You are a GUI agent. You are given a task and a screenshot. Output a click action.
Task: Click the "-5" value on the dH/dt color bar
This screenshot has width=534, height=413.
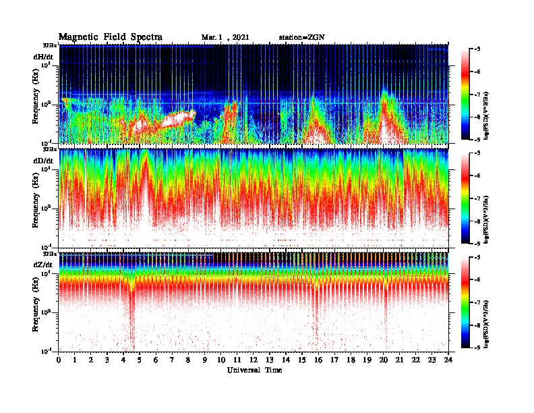point(477,49)
